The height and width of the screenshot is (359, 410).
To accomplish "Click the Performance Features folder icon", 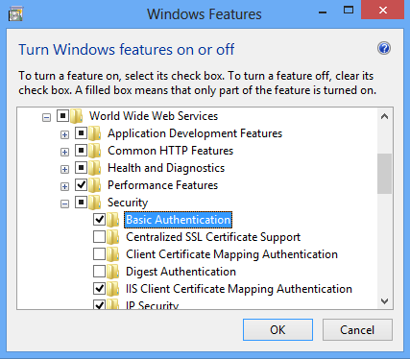I will coord(95,185).
